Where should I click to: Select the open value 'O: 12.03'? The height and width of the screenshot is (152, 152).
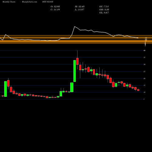click(x=55, y=7)
